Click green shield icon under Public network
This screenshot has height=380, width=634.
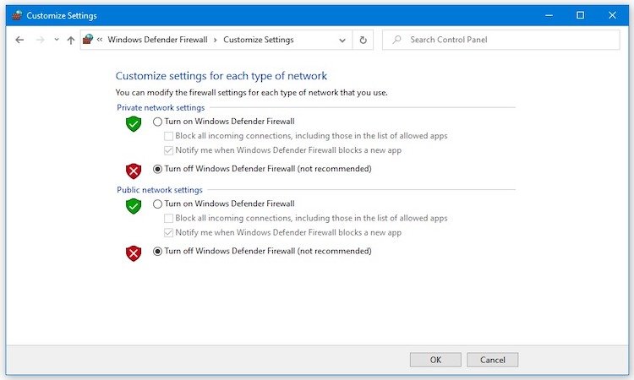pos(134,206)
